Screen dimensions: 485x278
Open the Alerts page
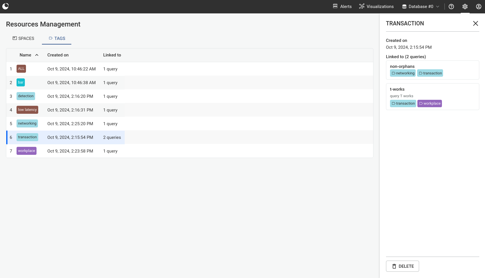[x=342, y=7]
